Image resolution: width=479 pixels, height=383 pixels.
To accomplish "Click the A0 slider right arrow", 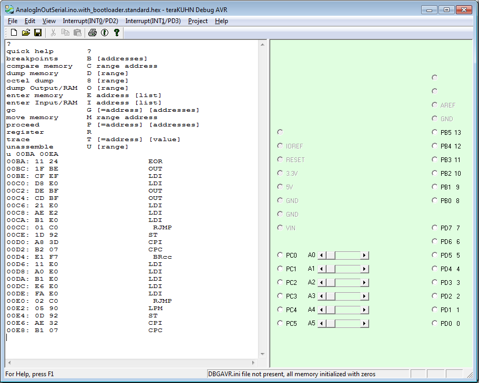I will click(x=364, y=256).
